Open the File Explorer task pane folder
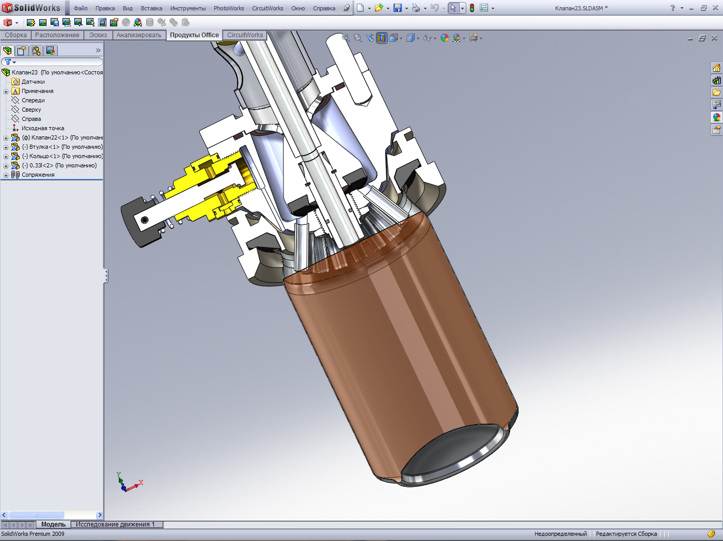Viewport: 723px width, 541px height. pos(716,92)
